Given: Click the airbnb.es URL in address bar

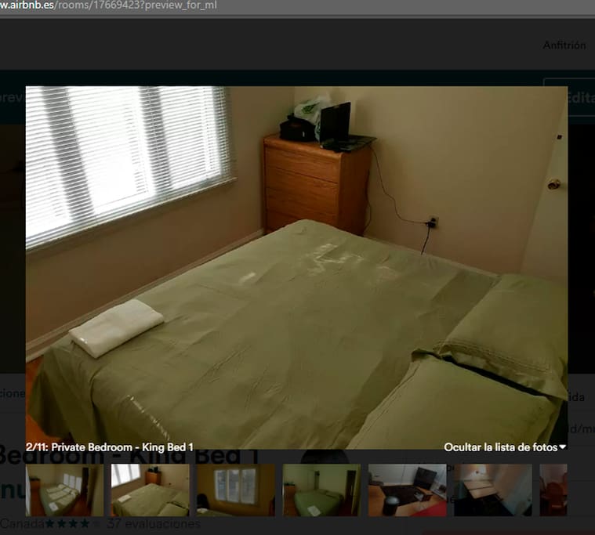Looking at the screenshot, I should (108, 5).
